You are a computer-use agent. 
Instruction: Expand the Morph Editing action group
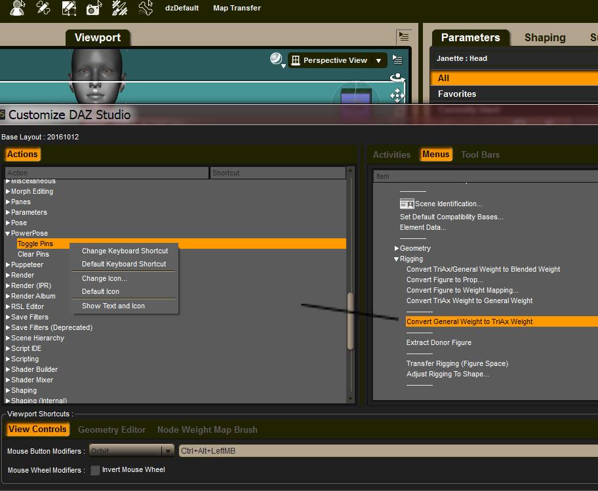(x=8, y=192)
